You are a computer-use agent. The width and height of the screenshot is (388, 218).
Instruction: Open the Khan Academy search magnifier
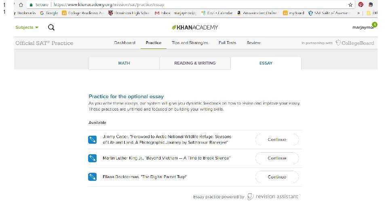tap(51, 27)
